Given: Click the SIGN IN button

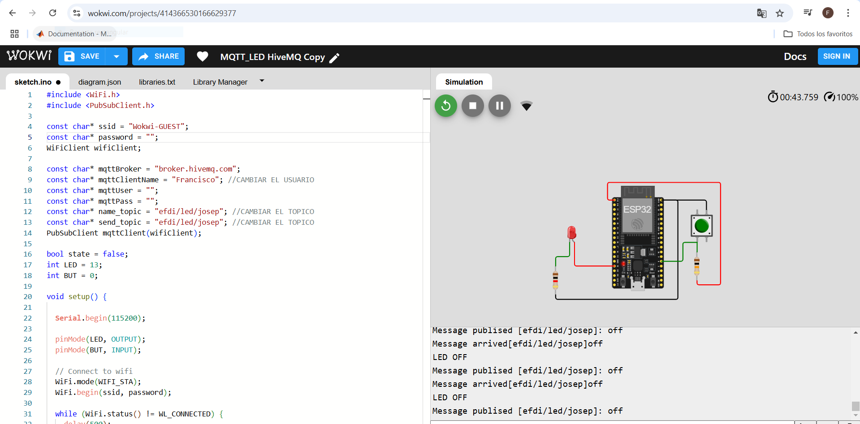Looking at the screenshot, I should coord(837,56).
